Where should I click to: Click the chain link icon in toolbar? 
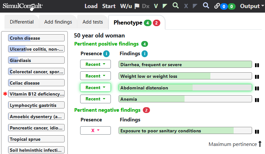click(x=217, y=6)
